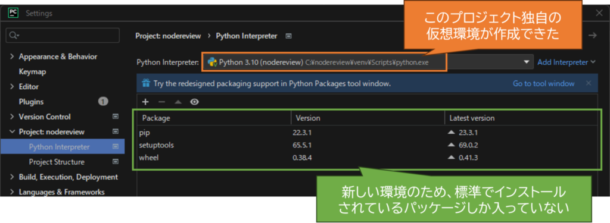Viewport: 610px width, 223px height.
Task: Expand the Editor settings section
Action: 12,87
